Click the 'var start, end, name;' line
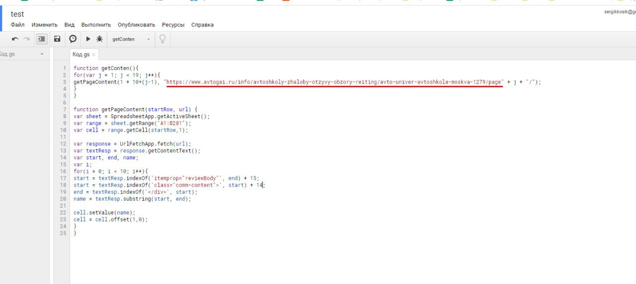Viewport: 636px width, 284px height. (x=106, y=157)
